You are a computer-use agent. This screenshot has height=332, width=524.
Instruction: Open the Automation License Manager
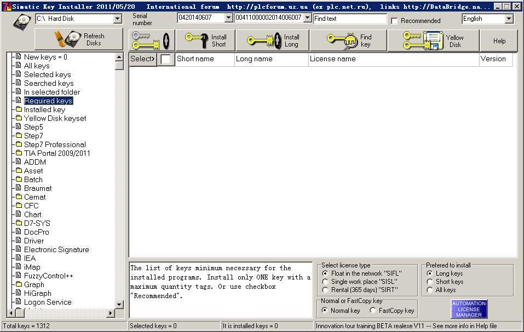tap(469, 309)
